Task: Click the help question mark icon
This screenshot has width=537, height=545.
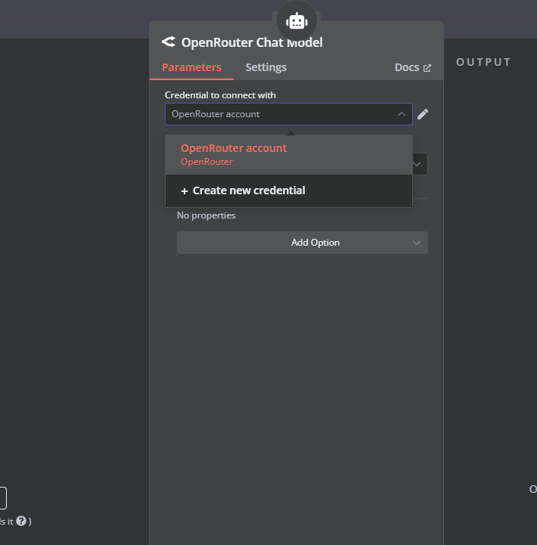Action: pos(22,521)
